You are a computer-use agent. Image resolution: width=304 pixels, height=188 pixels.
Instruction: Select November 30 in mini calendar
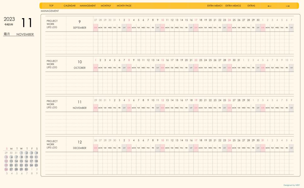(26, 169)
